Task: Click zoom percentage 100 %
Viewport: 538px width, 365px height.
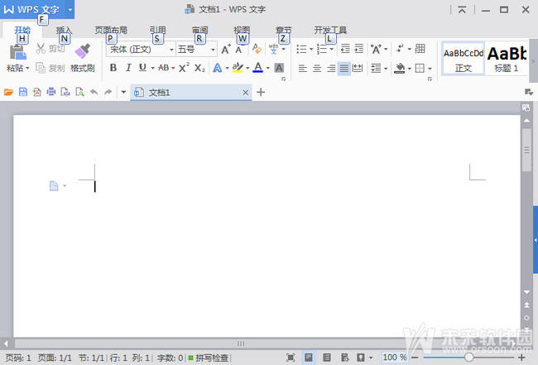Action: [395, 358]
